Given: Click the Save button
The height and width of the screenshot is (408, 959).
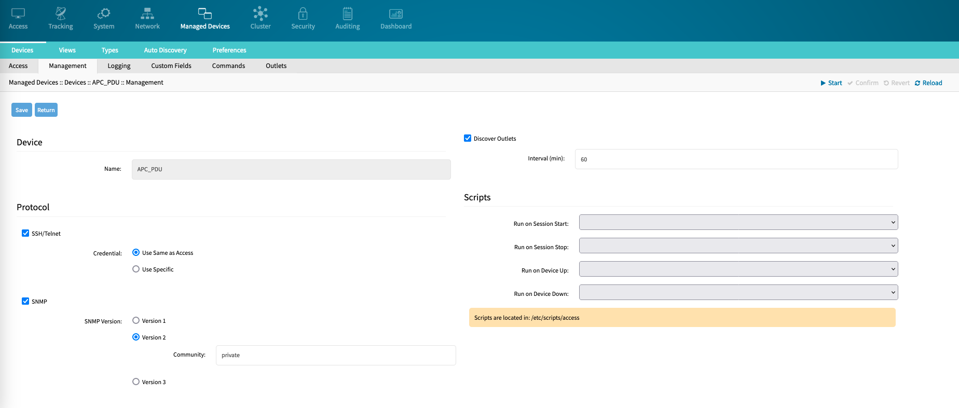Looking at the screenshot, I should click(x=22, y=110).
